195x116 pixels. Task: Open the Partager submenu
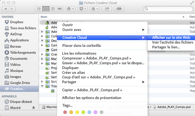click(x=102, y=82)
